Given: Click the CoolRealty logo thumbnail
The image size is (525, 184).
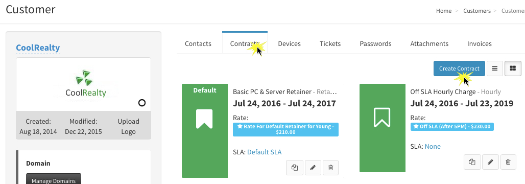Looking at the screenshot, I should tap(83, 84).
